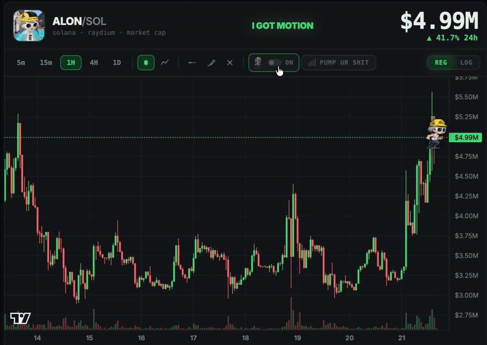Click the date label 21 on time axis

point(402,338)
